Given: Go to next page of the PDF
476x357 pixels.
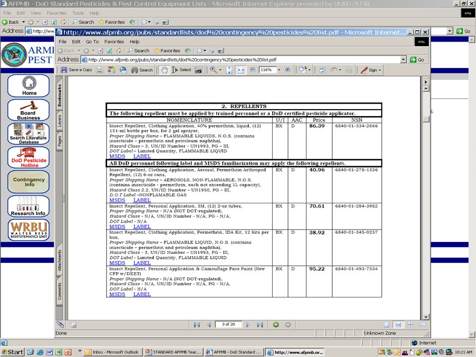Looking at the screenshot, I should pos(248,325).
